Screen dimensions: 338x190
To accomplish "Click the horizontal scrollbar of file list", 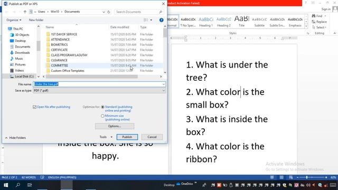I will pos(91,77).
